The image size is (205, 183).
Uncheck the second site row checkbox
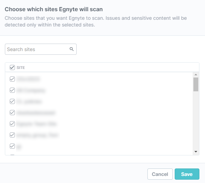point(12,90)
